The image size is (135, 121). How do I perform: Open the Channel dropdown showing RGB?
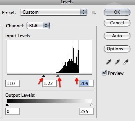[x=38, y=25]
